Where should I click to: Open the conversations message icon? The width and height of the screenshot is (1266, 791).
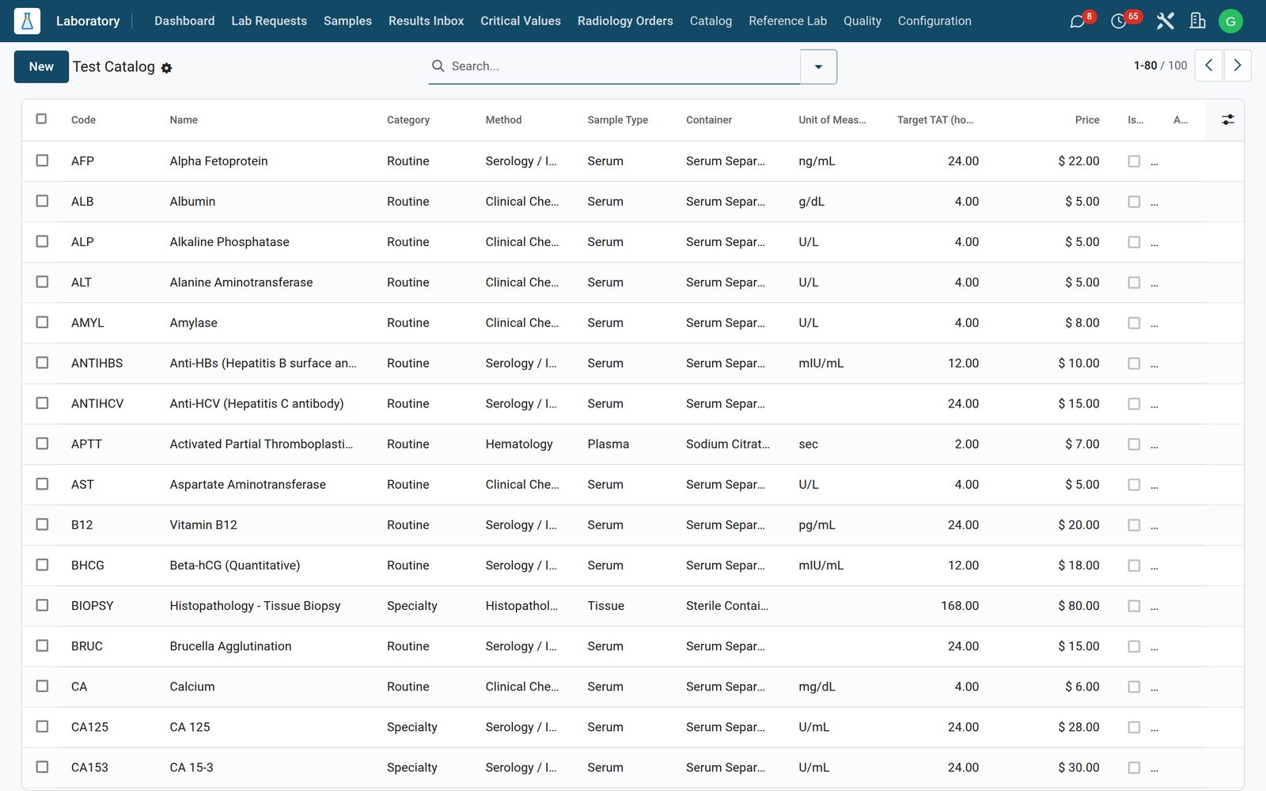click(x=1077, y=21)
